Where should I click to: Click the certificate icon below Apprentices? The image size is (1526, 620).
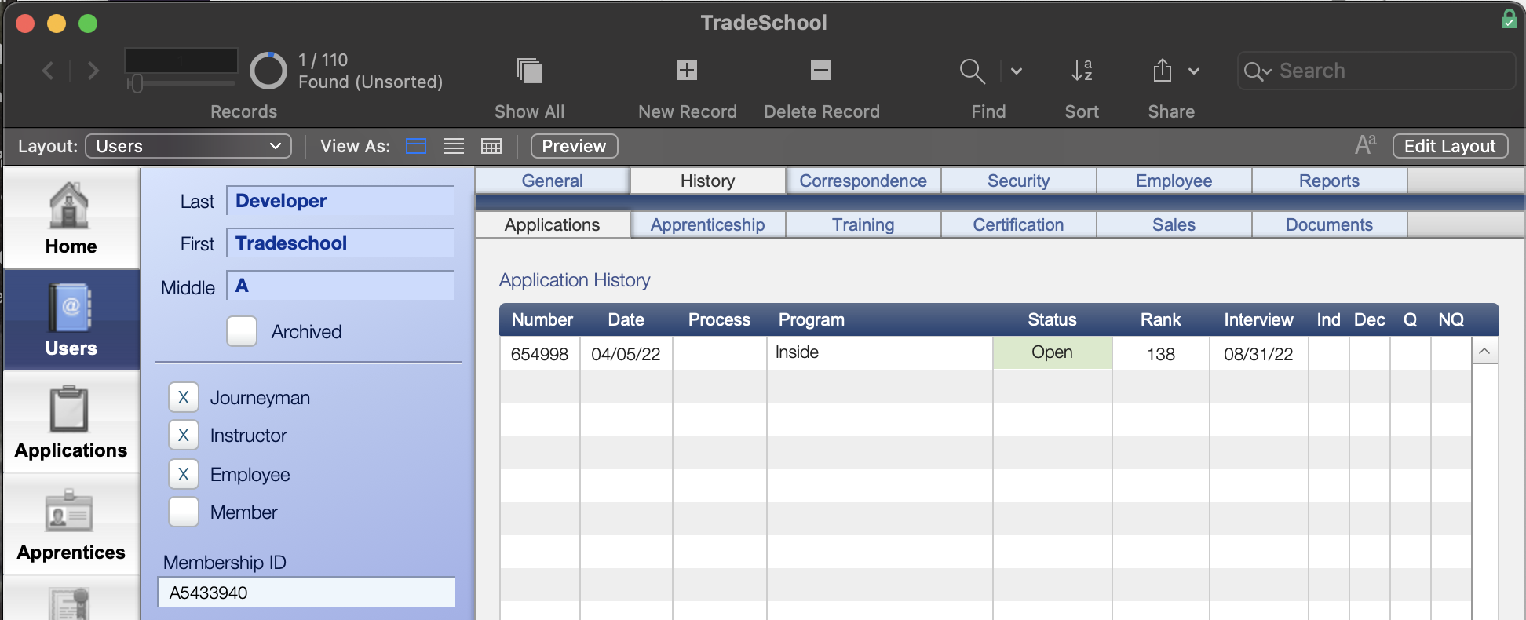coord(71,603)
